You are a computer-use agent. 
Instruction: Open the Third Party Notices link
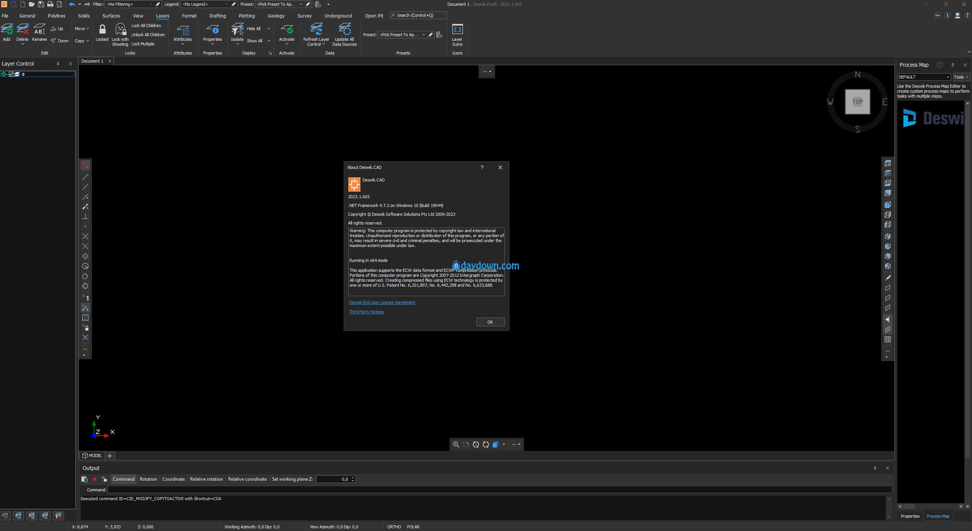[x=366, y=312]
